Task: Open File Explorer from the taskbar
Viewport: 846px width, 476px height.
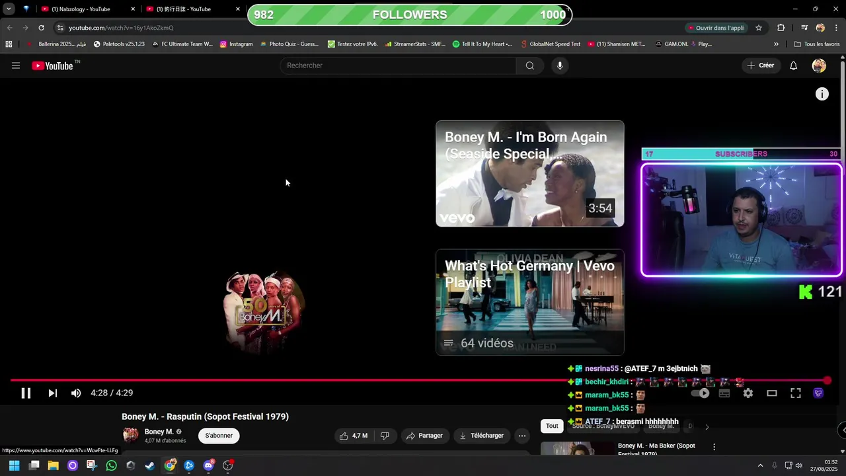Action: point(53,465)
